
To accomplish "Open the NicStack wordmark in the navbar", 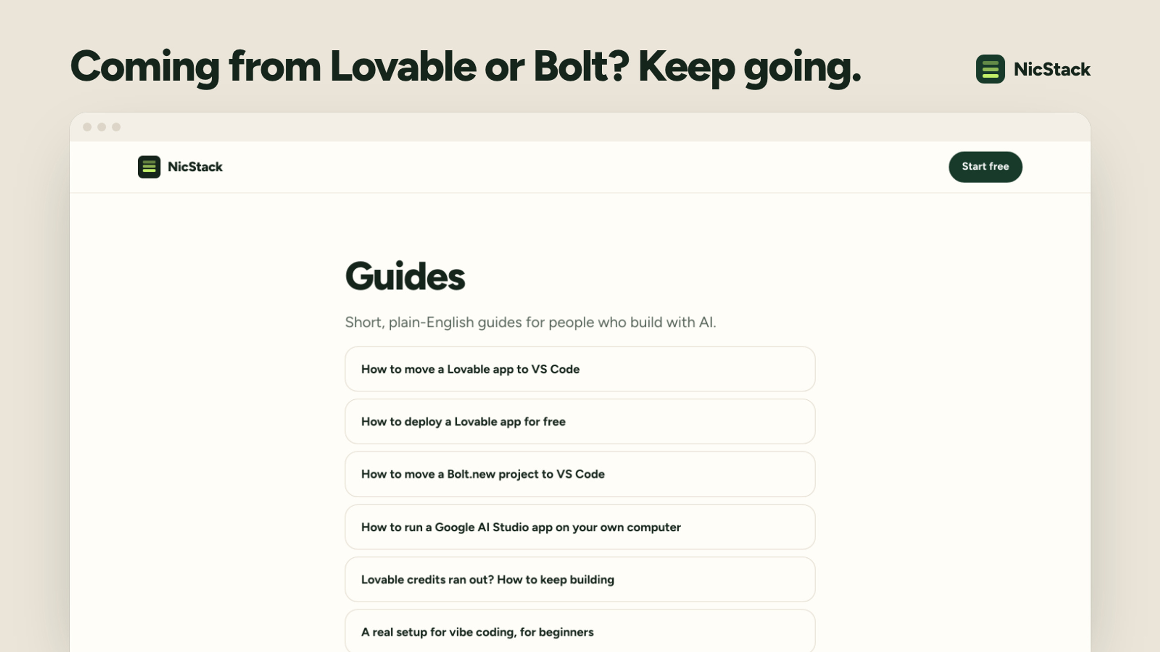I will (x=195, y=167).
